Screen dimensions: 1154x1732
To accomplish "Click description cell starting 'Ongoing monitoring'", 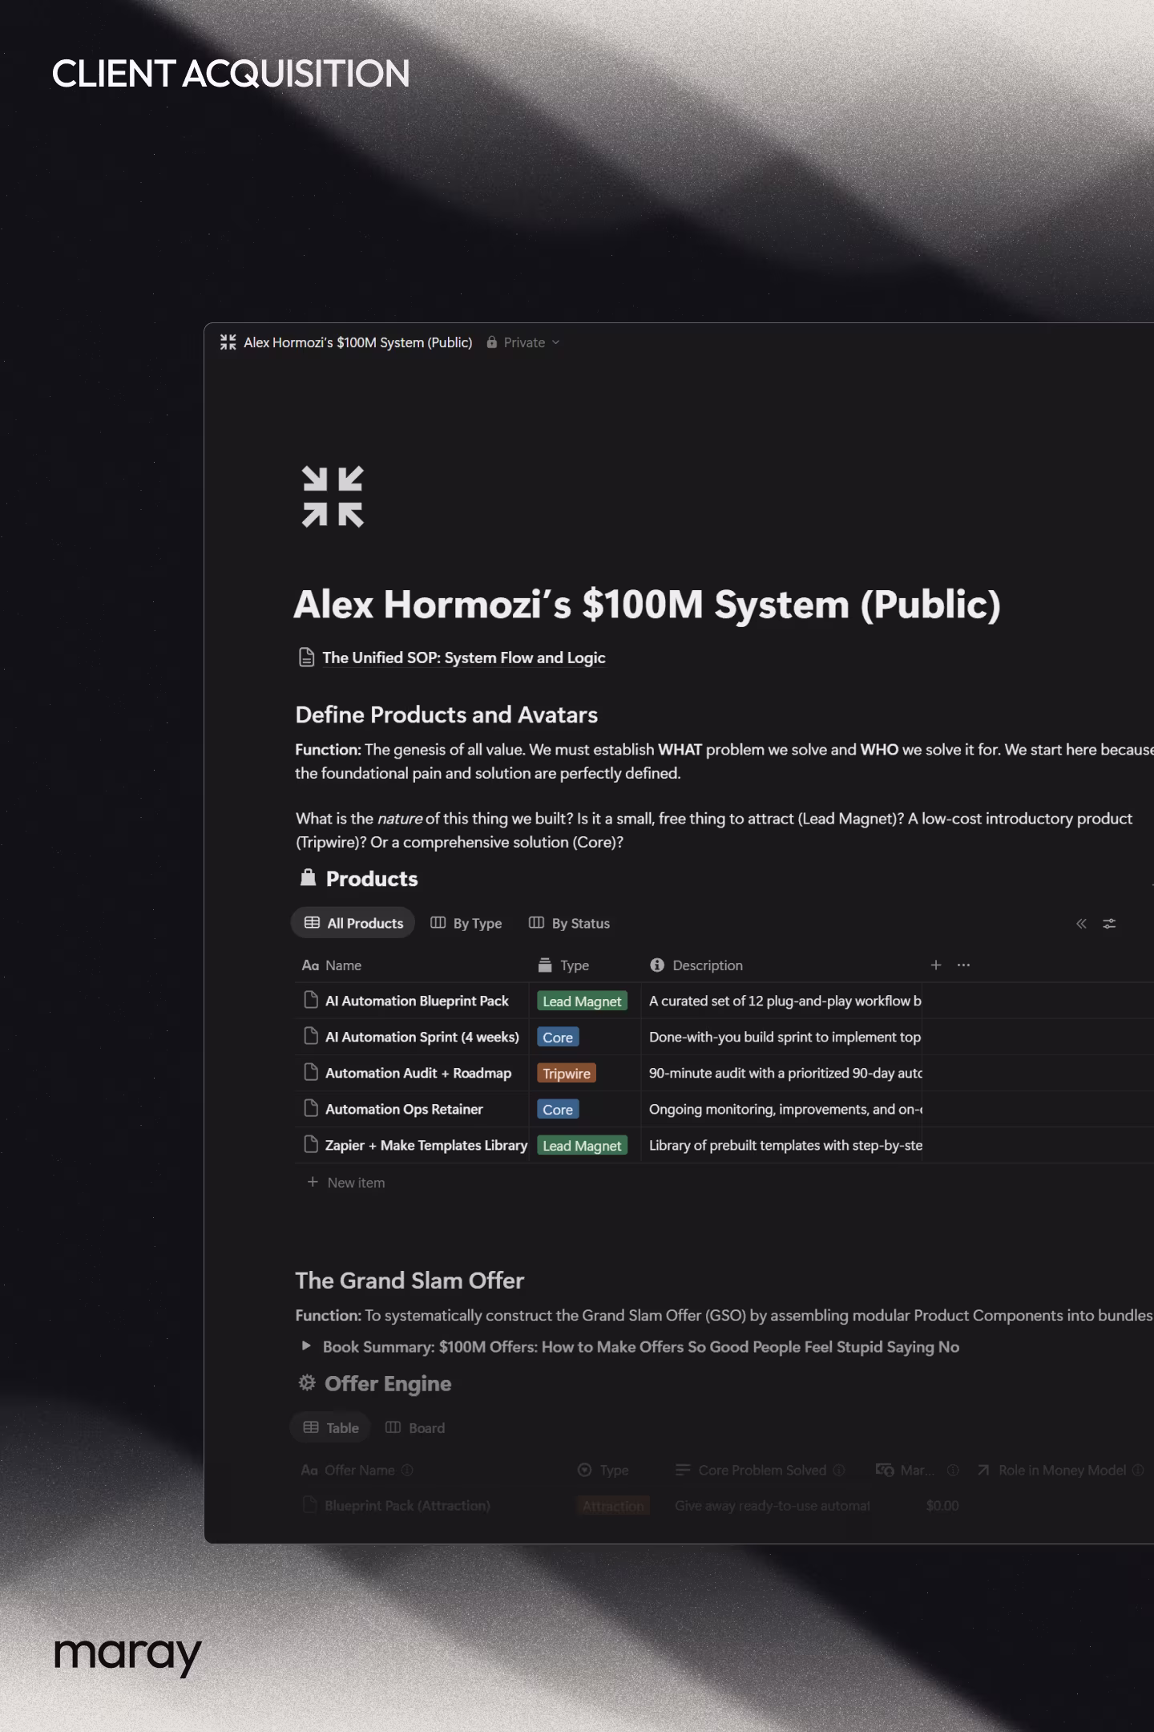I will pyautogui.click(x=781, y=1109).
